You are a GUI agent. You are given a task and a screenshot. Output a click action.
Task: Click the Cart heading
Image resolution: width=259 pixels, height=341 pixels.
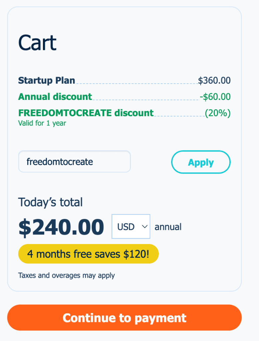pos(37,43)
